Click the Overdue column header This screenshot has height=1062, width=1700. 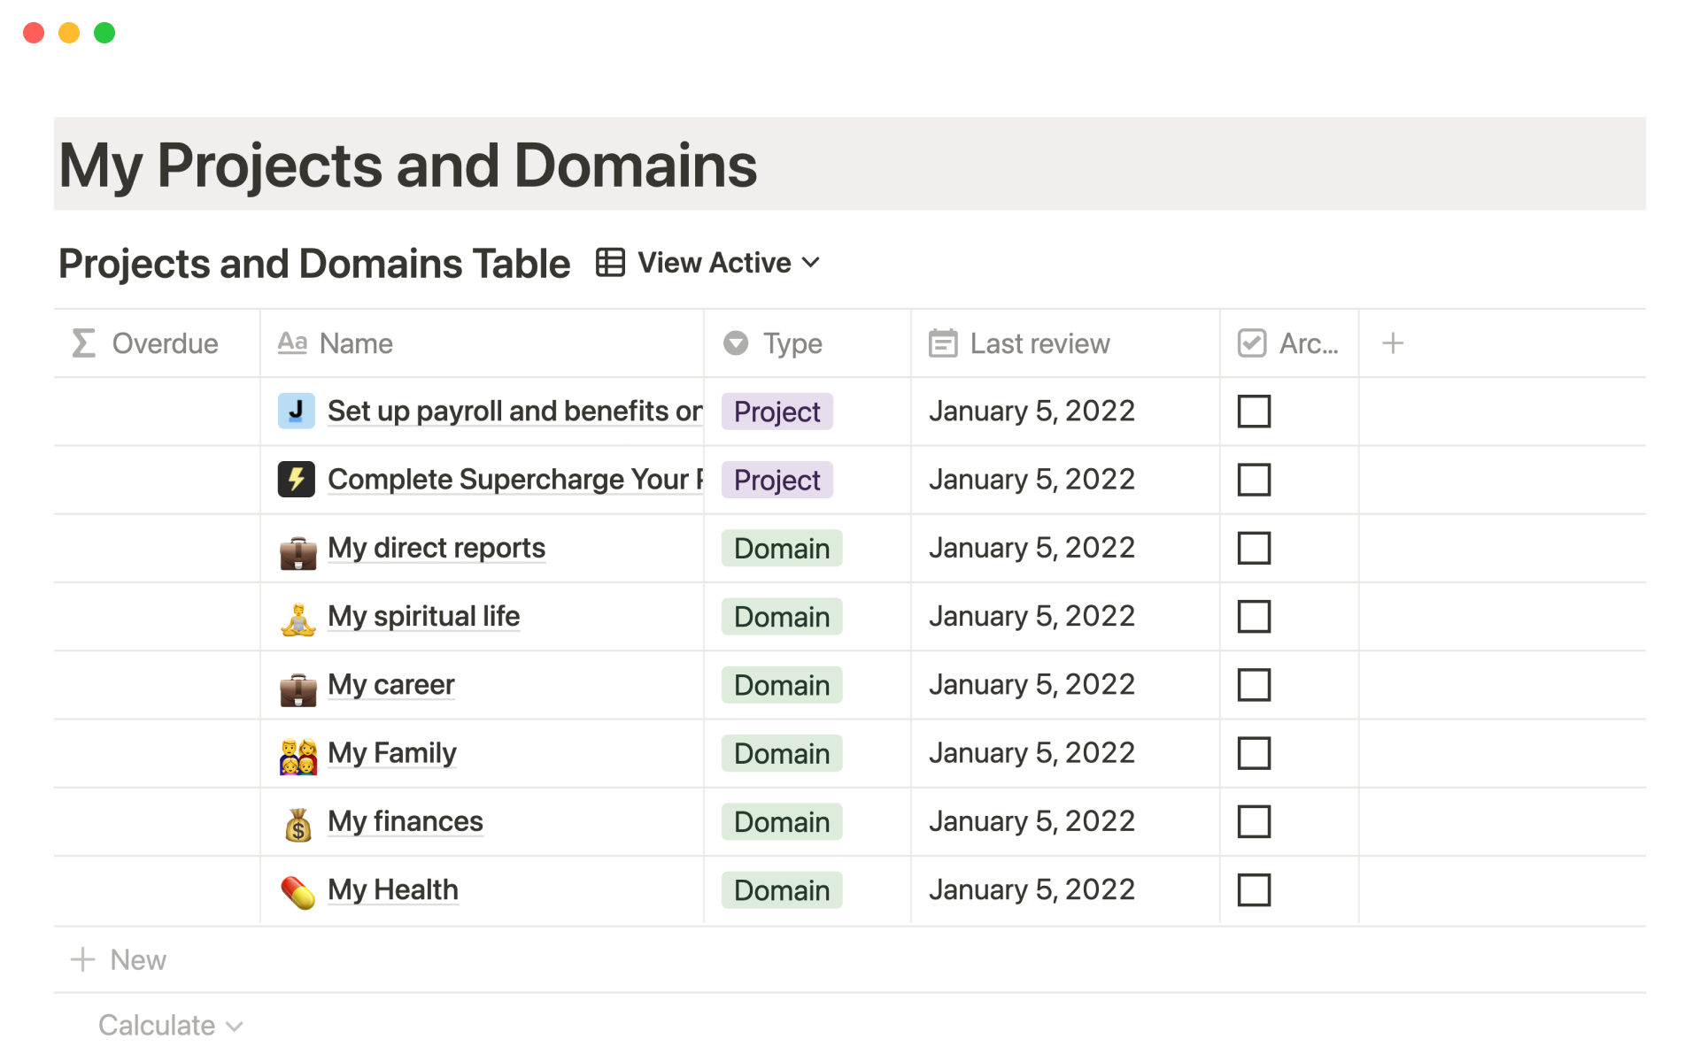point(164,343)
